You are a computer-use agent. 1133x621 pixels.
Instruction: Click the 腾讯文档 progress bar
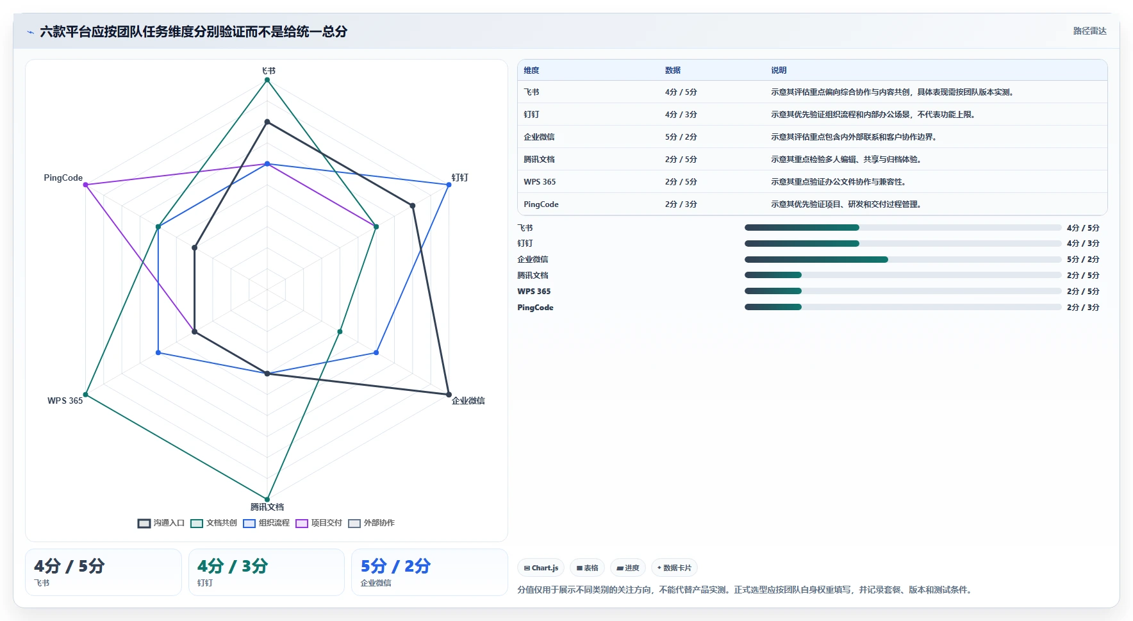(903, 275)
